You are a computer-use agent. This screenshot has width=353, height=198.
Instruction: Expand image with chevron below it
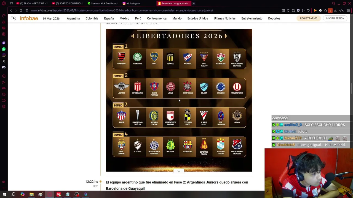tap(179, 171)
